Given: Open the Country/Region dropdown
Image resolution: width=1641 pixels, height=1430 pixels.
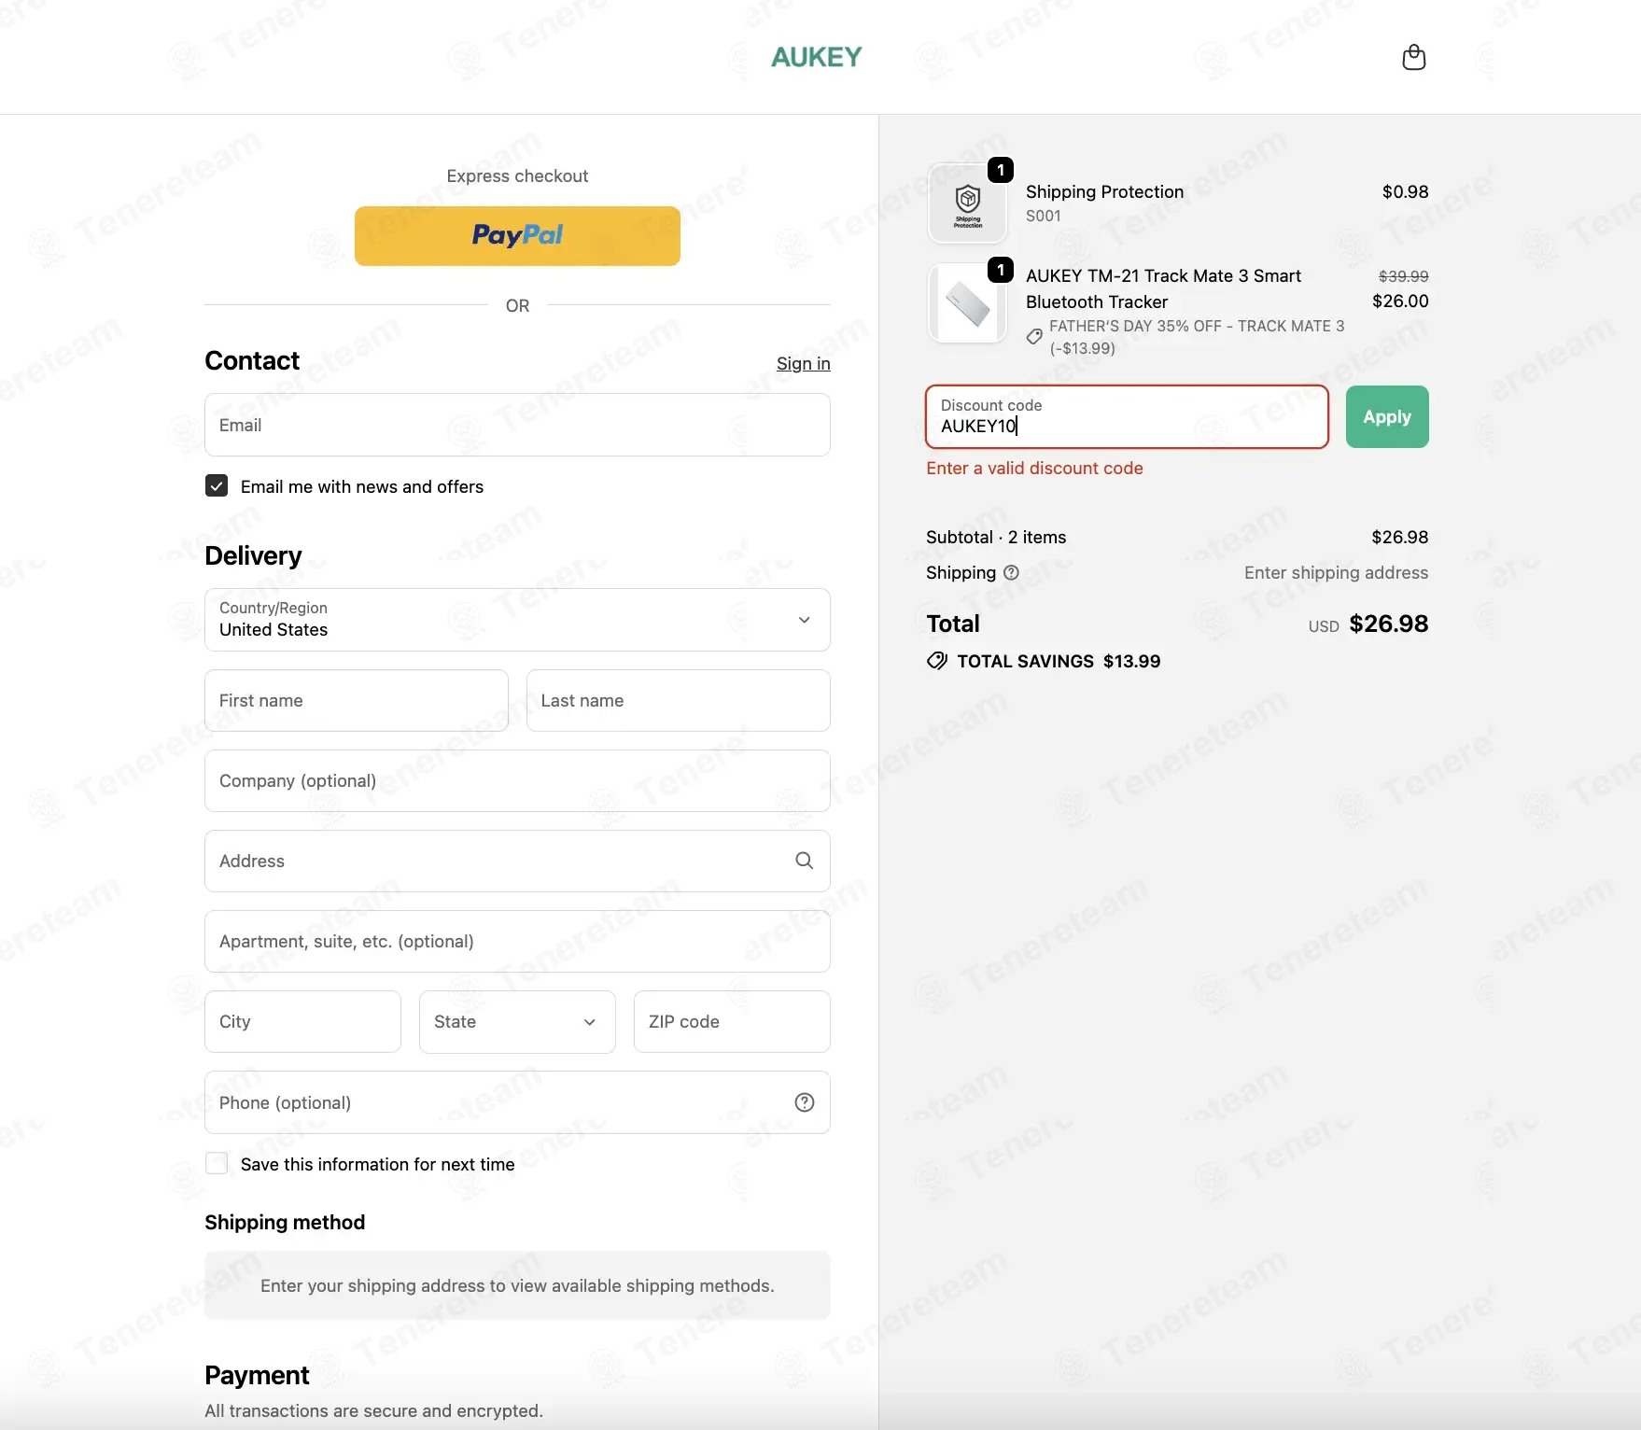Looking at the screenshot, I should click(x=517, y=620).
